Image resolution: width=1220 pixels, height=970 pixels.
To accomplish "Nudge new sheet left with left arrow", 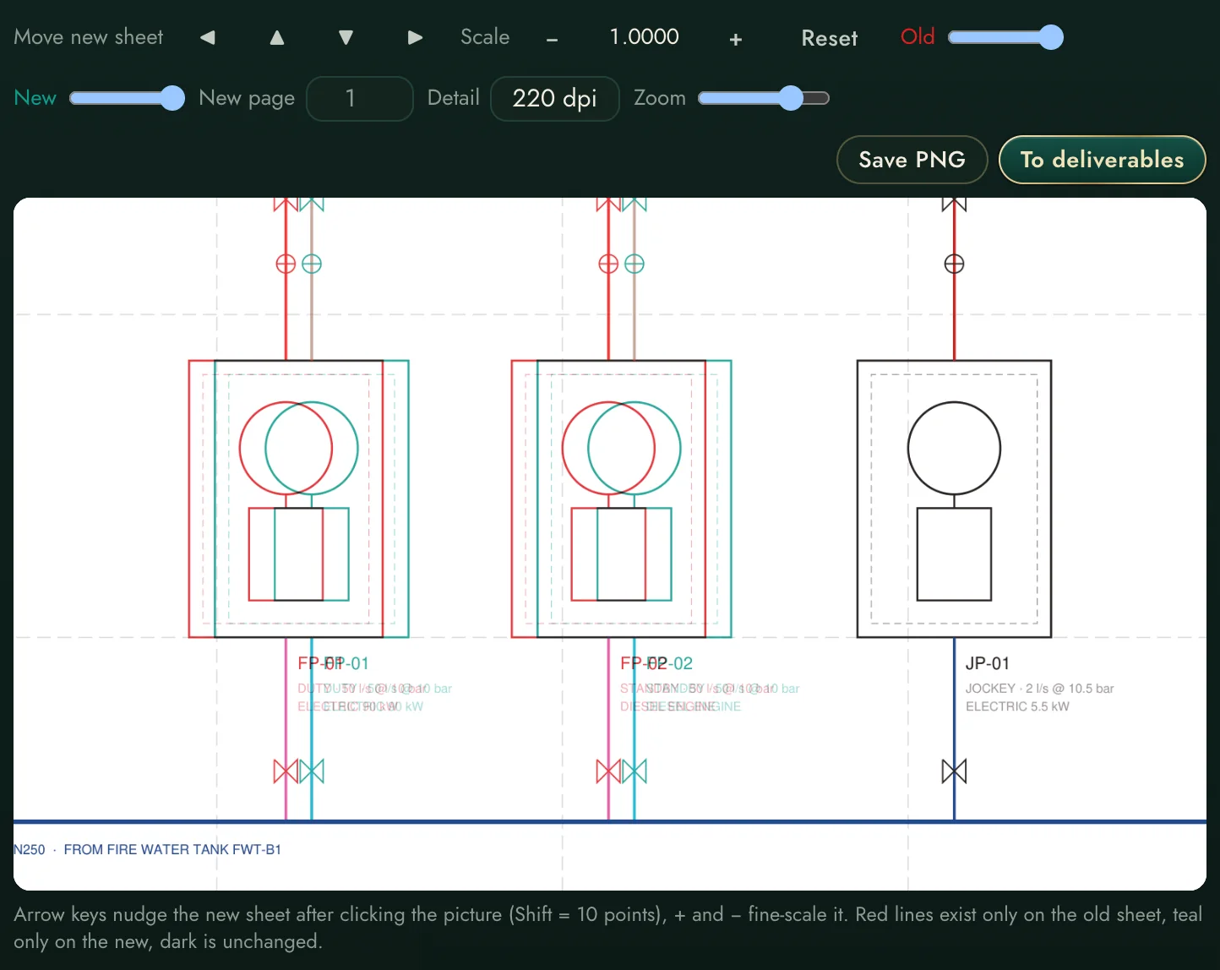I will coord(208,37).
